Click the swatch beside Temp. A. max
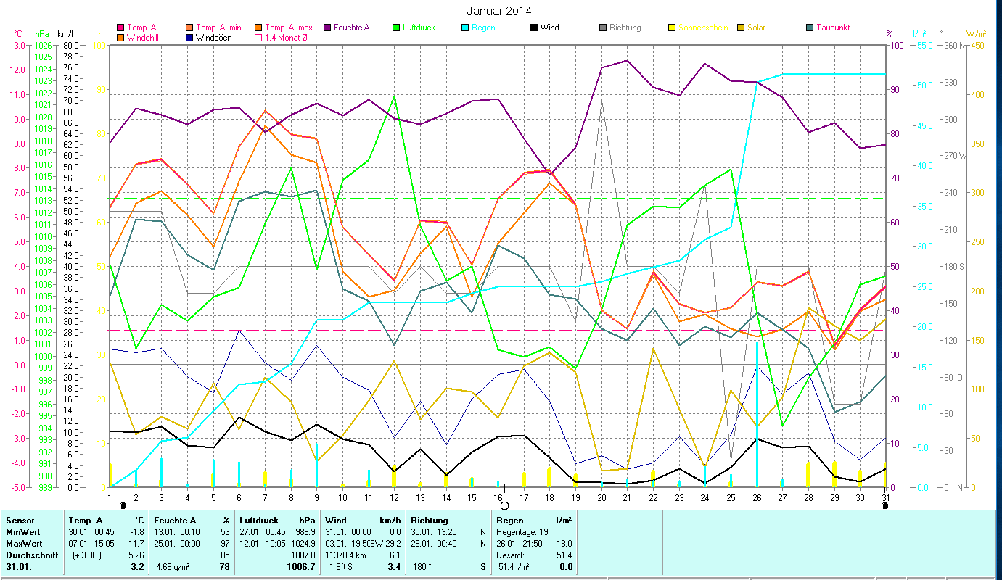 click(x=258, y=28)
